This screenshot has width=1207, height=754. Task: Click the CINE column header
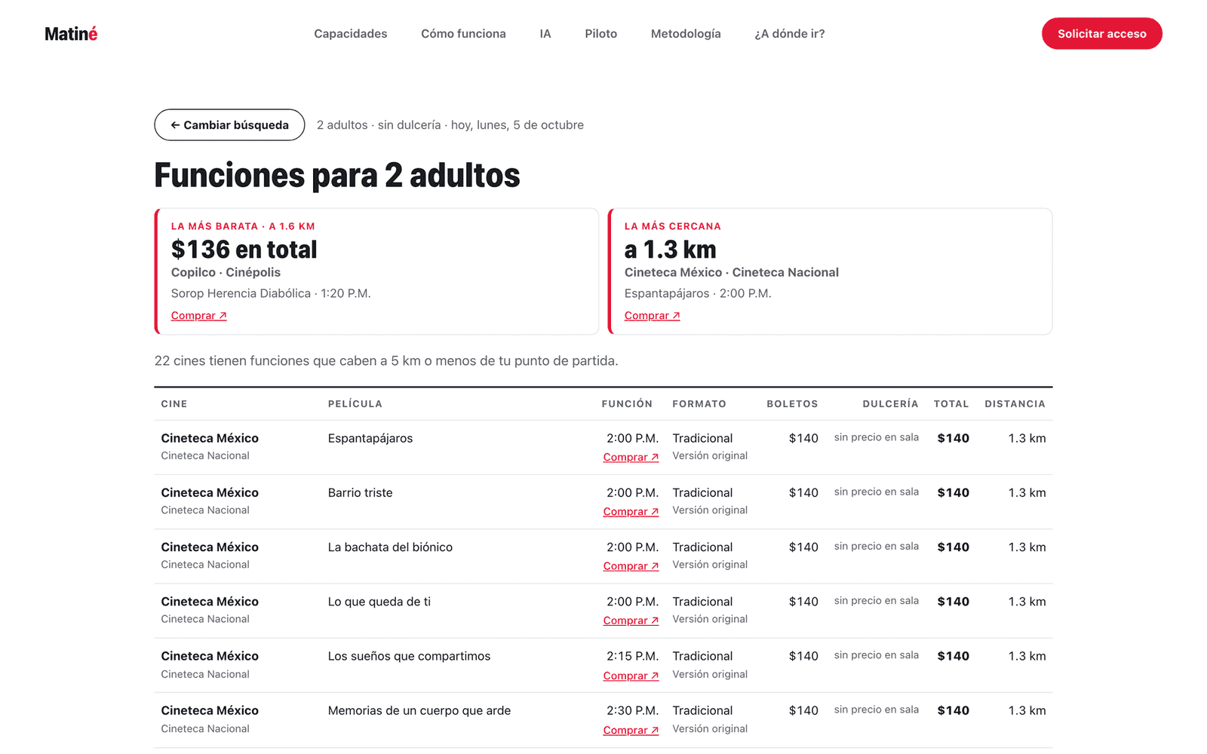(174, 404)
